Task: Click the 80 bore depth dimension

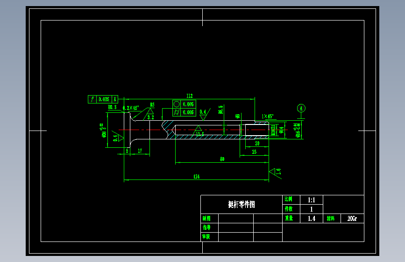Action: 222,159
